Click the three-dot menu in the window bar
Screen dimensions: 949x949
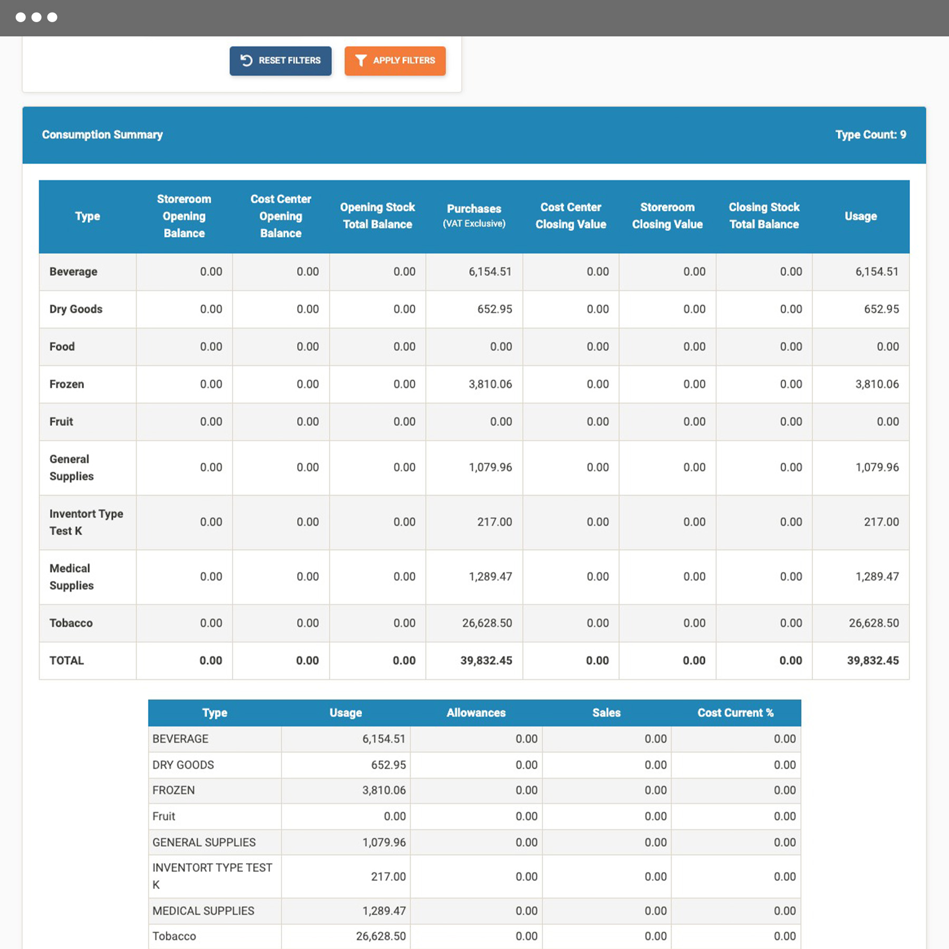(x=38, y=17)
